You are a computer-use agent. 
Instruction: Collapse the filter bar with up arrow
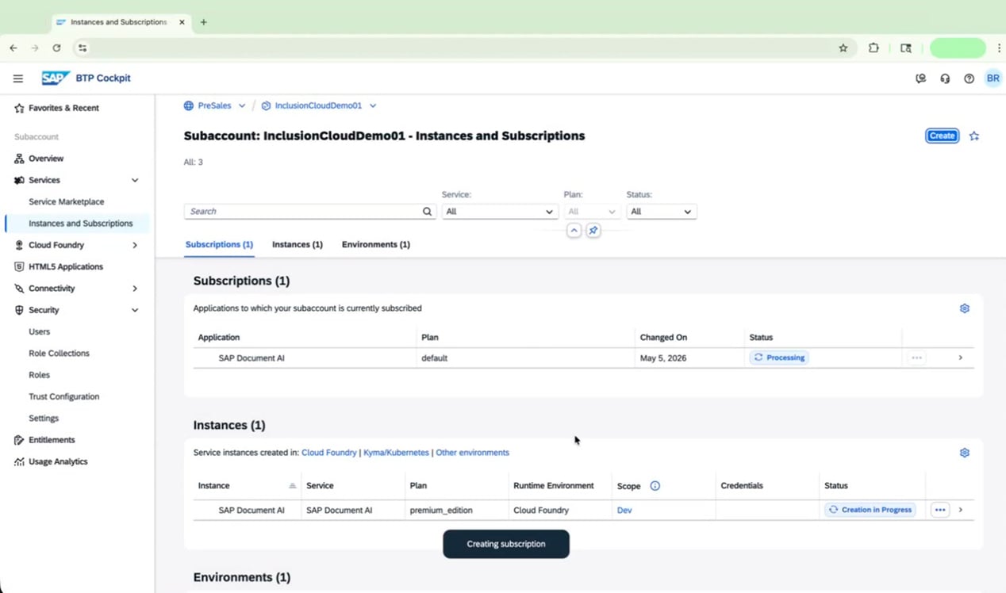pos(574,231)
